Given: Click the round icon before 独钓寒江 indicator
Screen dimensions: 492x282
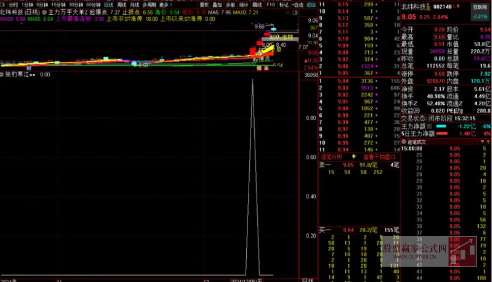Looking at the screenshot, I should tap(3, 75).
